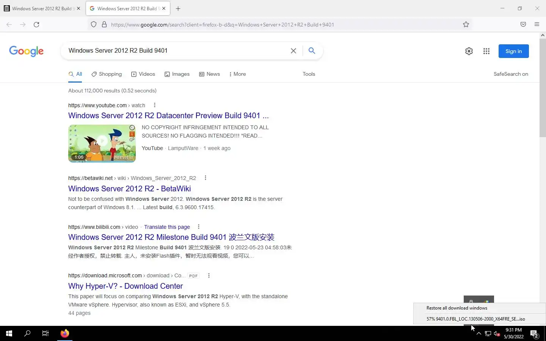The image size is (546, 341).
Task: Switch to the first browser tab
Action: point(42,8)
